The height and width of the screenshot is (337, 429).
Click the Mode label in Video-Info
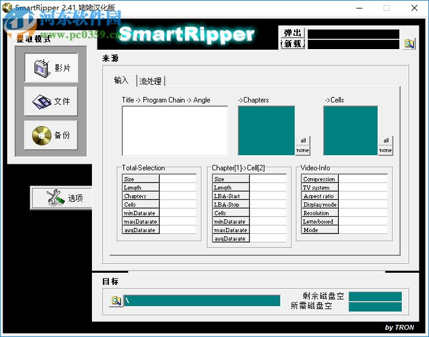(320, 230)
